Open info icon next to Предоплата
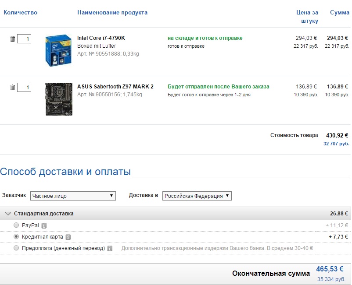The height and width of the screenshot is (285, 352). pos(110,249)
